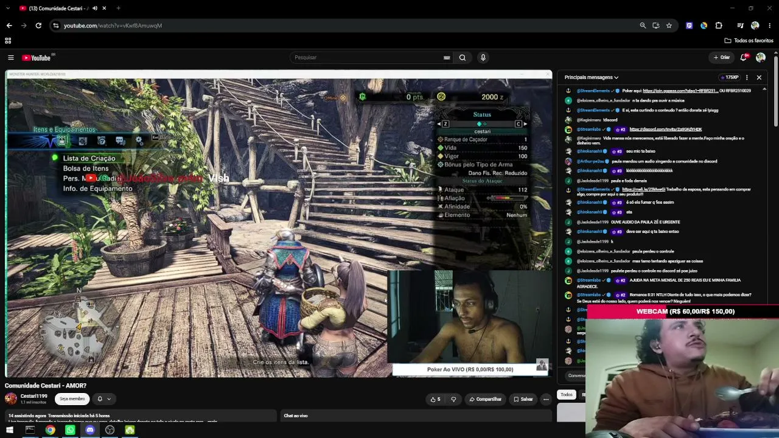Start voice search with the microphone icon
The height and width of the screenshot is (438, 779).
click(x=483, y=58)
